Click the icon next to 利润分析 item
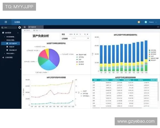The height and width of the screenshot is (128, 160). pos(7,47)
